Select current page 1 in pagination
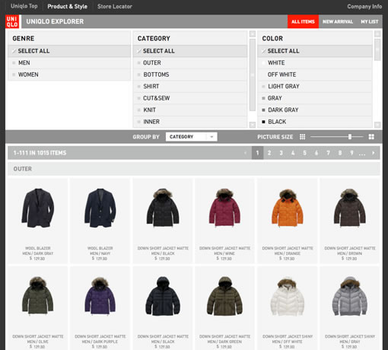 pos(257,153)
